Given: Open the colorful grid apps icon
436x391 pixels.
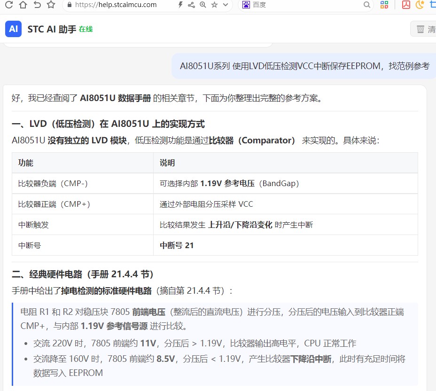Looking at the screenshot, I should [x=384, y=5].
